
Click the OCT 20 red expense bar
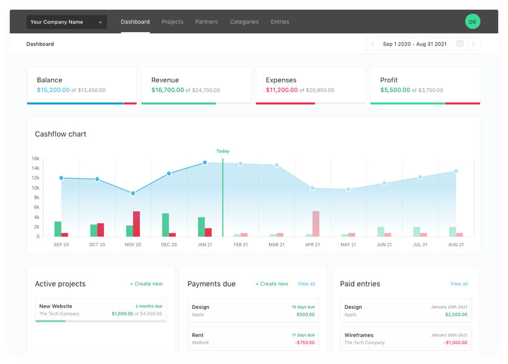(x=101, y=230)
